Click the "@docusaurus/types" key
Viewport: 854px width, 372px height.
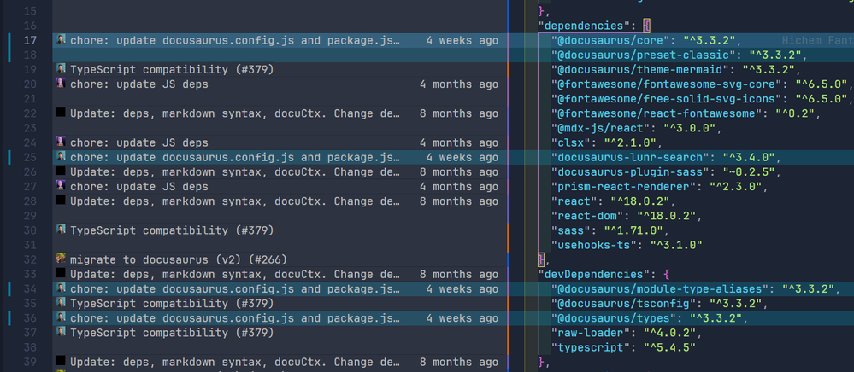coord(613,318)
